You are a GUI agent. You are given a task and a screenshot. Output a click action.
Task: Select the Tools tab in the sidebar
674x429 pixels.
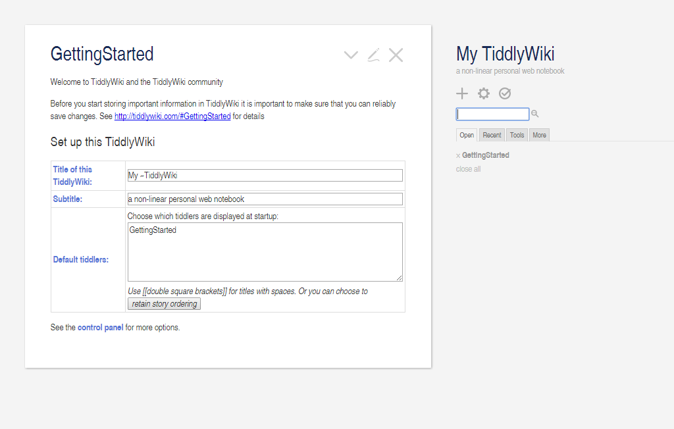pos(517,135)
